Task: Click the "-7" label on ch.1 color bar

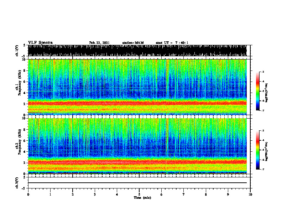Action: click(262, 110)
